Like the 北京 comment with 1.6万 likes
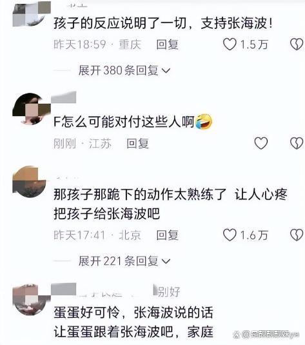This screenshot has height=345, width=305. pyautogui.click(x=230, y=235)
